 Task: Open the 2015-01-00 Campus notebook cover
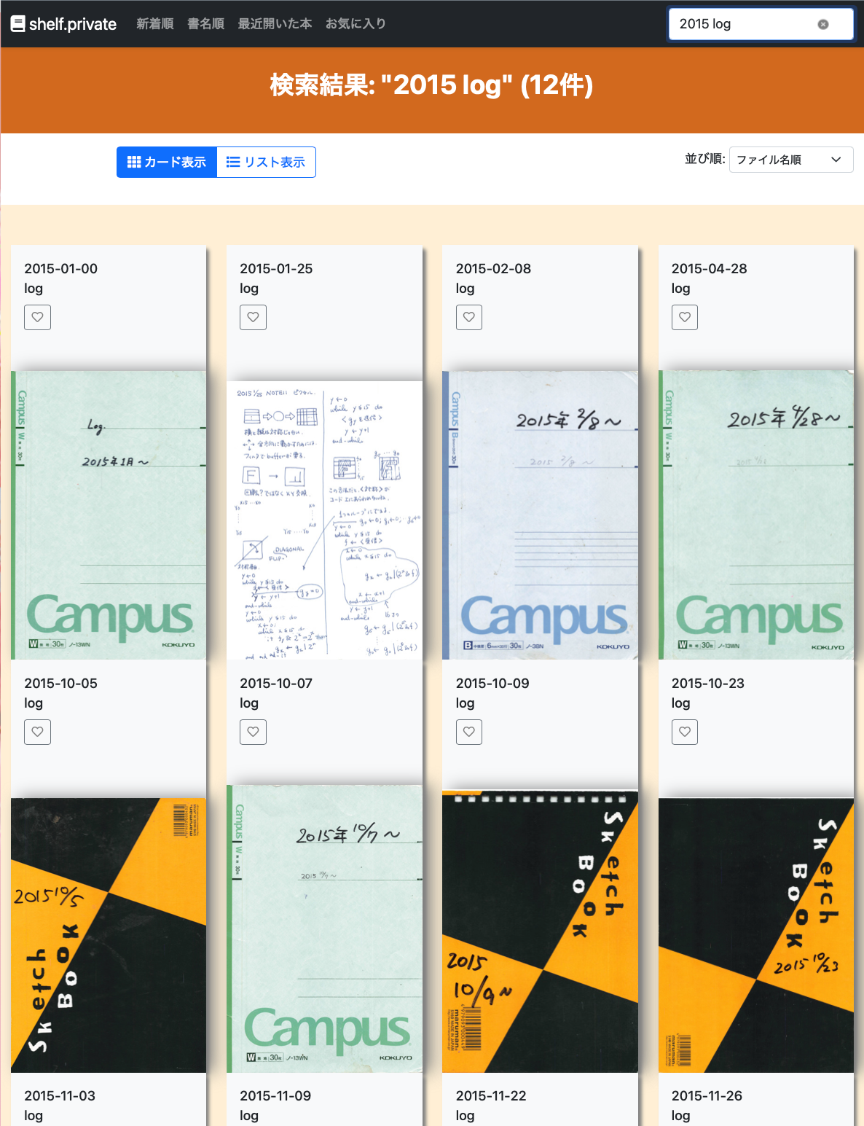point(109,515)
